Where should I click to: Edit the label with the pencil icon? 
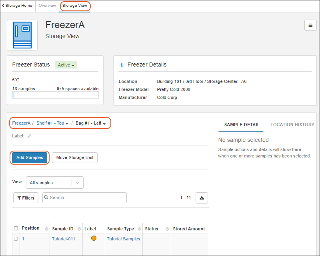pyautogui.click(x=29, y=136)
